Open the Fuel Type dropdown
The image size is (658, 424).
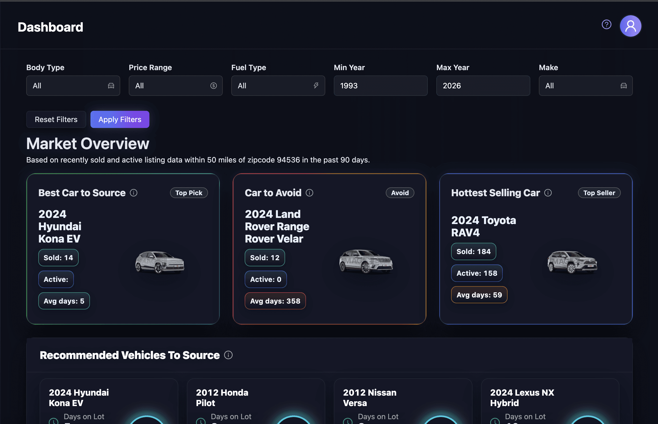[x=278, y=86]
